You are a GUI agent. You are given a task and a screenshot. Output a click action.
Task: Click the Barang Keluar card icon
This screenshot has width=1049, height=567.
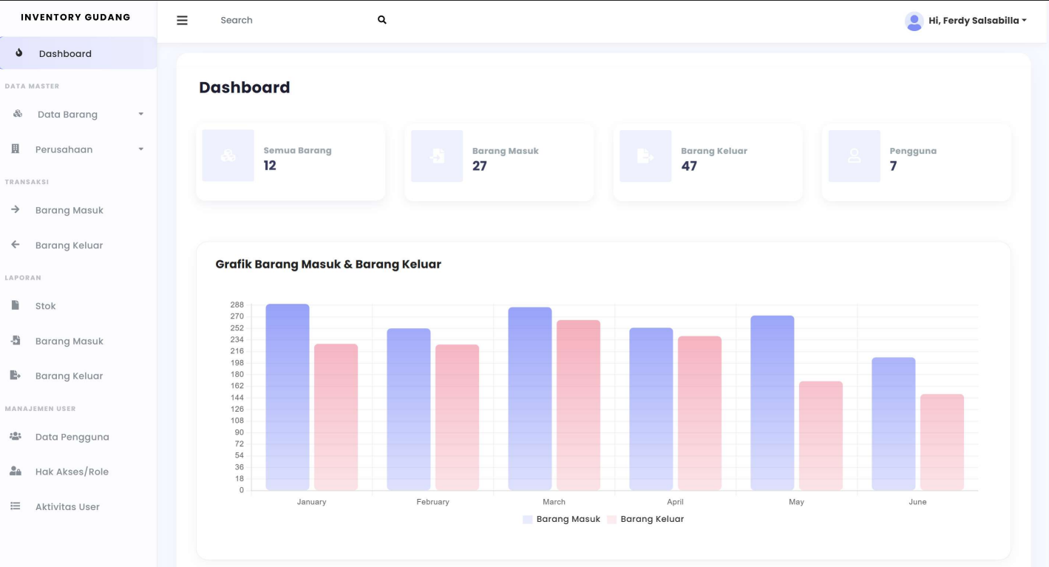(x=645, y=156)
